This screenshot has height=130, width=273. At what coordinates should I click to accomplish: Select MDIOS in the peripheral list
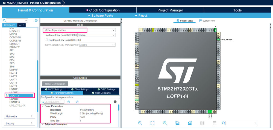click(x=13, y=34)
